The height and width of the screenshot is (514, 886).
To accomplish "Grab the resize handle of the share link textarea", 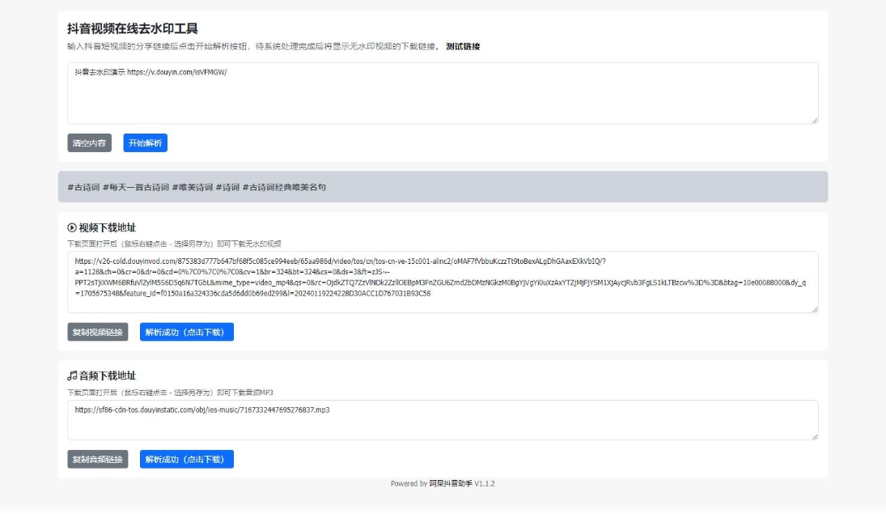I will tap(815, 121).
